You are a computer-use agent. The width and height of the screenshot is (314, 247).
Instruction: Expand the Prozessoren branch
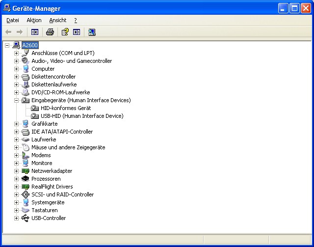tap(16, 179)
